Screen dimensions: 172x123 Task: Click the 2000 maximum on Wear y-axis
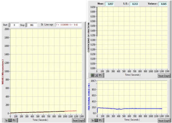[x=7, y=29]
